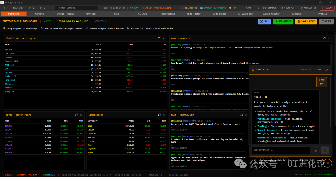Collapse the Fincept AI chat panel

327,70
